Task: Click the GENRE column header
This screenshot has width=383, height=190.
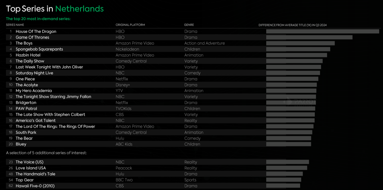Action: pos(189,25)
